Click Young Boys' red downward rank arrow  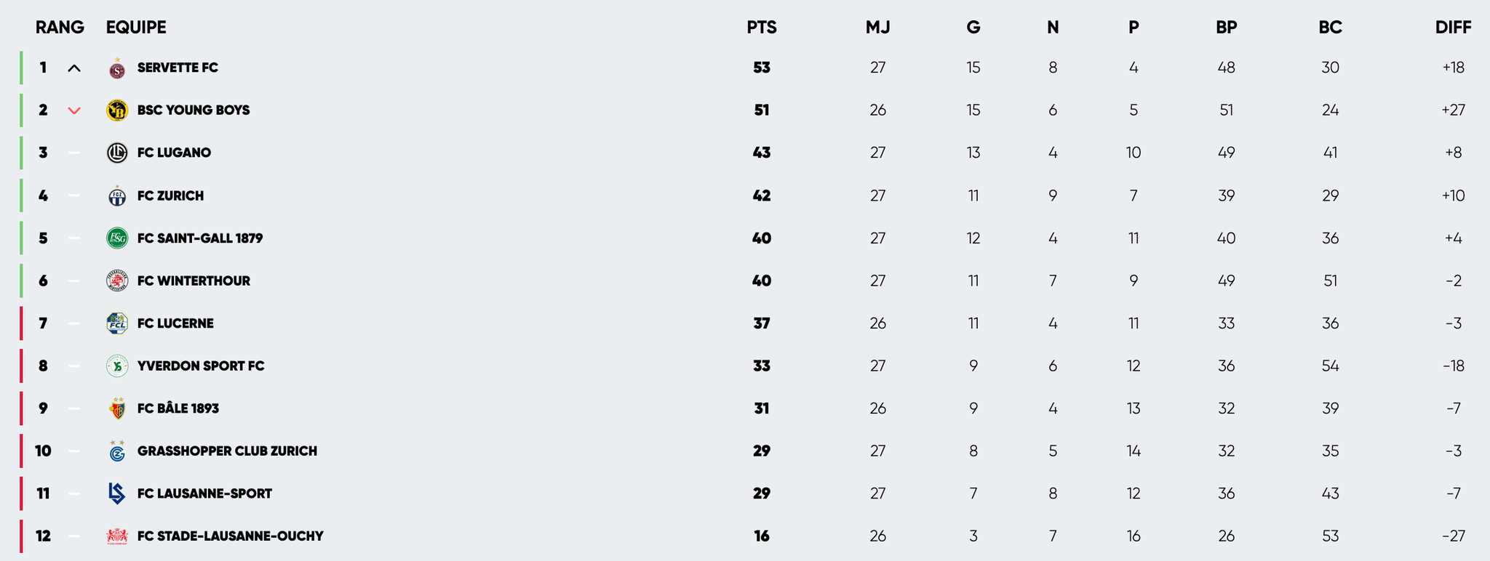[x=74, y=110]
